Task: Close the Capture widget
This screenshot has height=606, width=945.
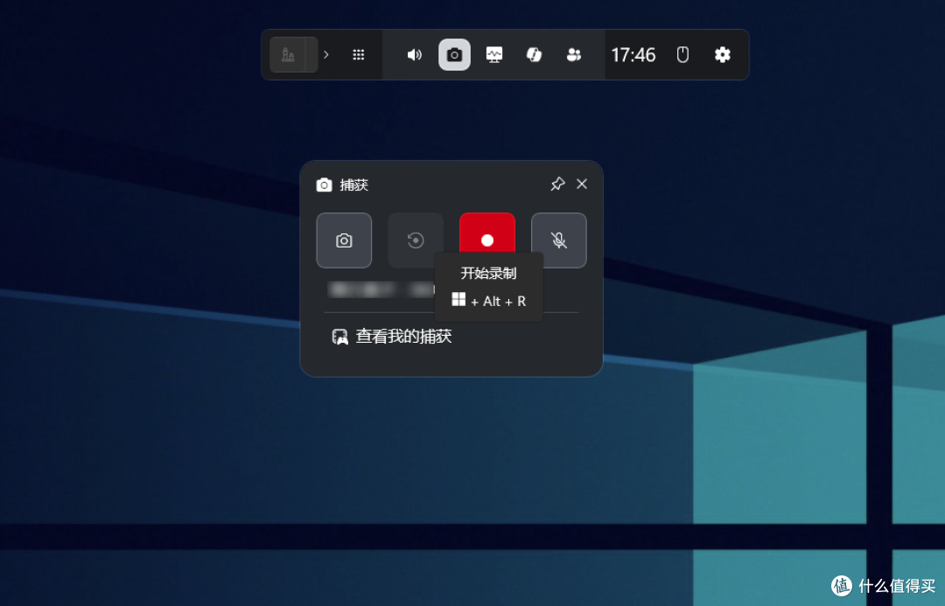Action: (582, 184)
